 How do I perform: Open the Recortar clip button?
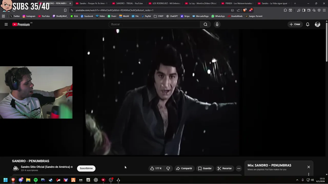tap(224, 168)
